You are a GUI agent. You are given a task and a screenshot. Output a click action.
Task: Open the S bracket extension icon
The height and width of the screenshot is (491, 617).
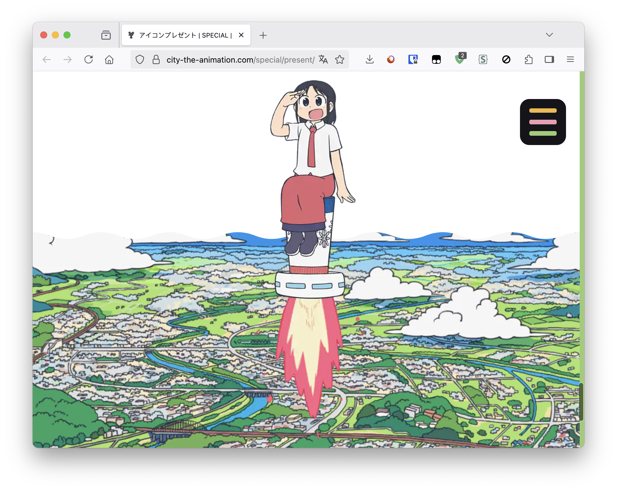[483, 60]
